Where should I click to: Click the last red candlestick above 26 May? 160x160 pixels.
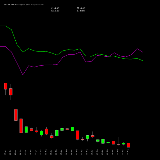point(129,145)
